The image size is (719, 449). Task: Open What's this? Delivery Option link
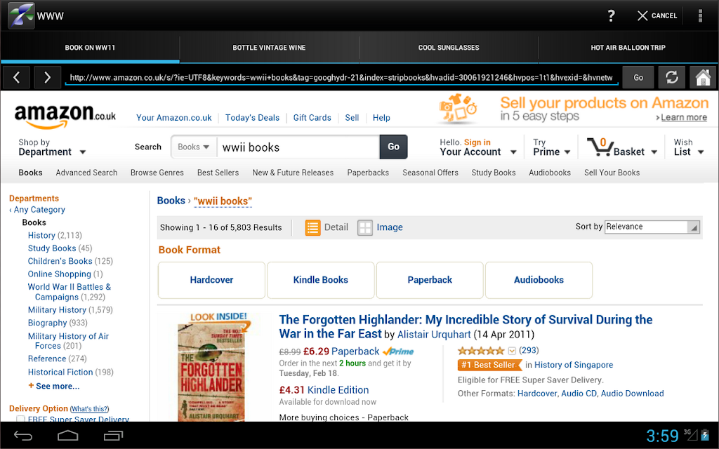[89, 409]
